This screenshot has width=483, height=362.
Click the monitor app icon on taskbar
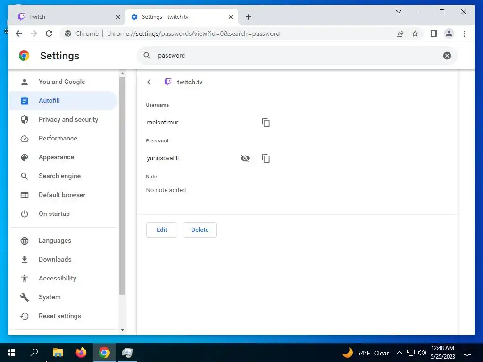coord(127,353)
